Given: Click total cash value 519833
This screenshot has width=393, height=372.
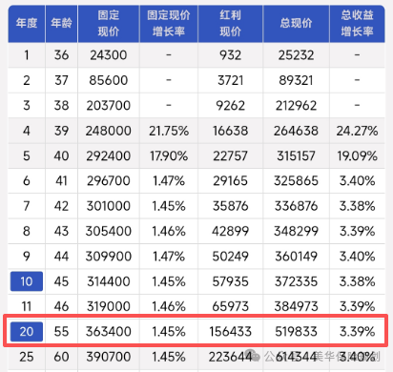Looking at the screenshot, I should coord(296,332).
